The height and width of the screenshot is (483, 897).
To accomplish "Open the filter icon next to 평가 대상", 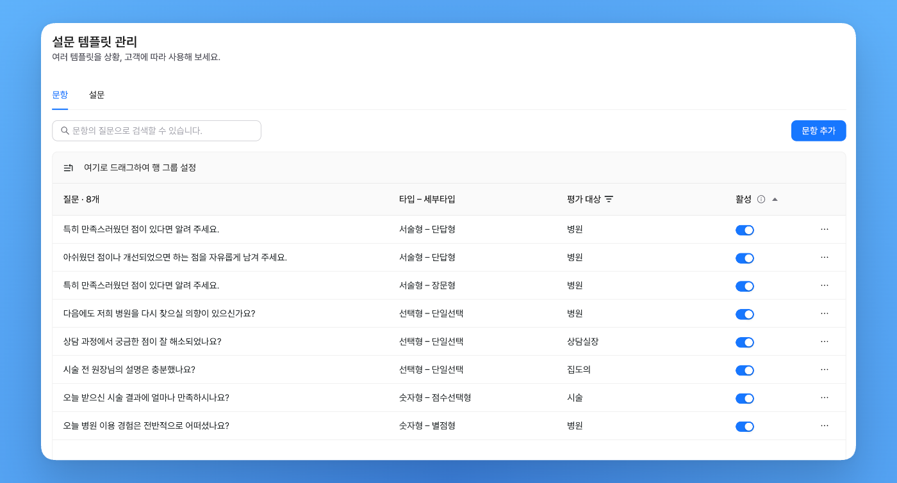I will (x=609, y=199).
